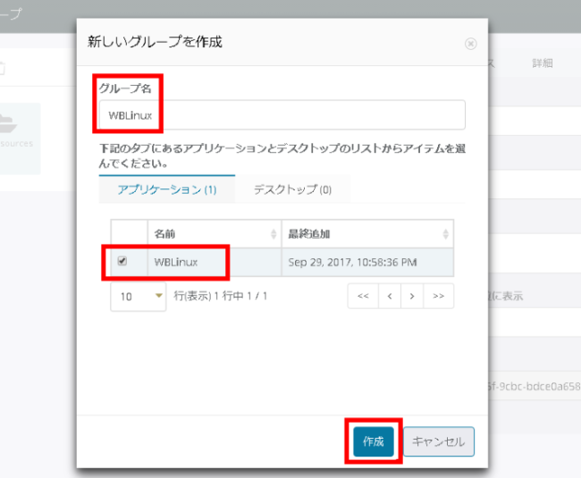Open the 詳細 tab in the background panel

point(543,63)
